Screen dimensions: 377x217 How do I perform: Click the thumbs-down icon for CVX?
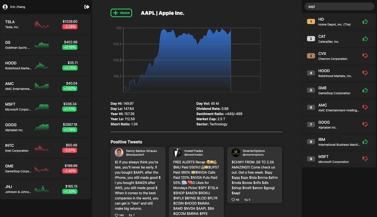tap(365, 56)
